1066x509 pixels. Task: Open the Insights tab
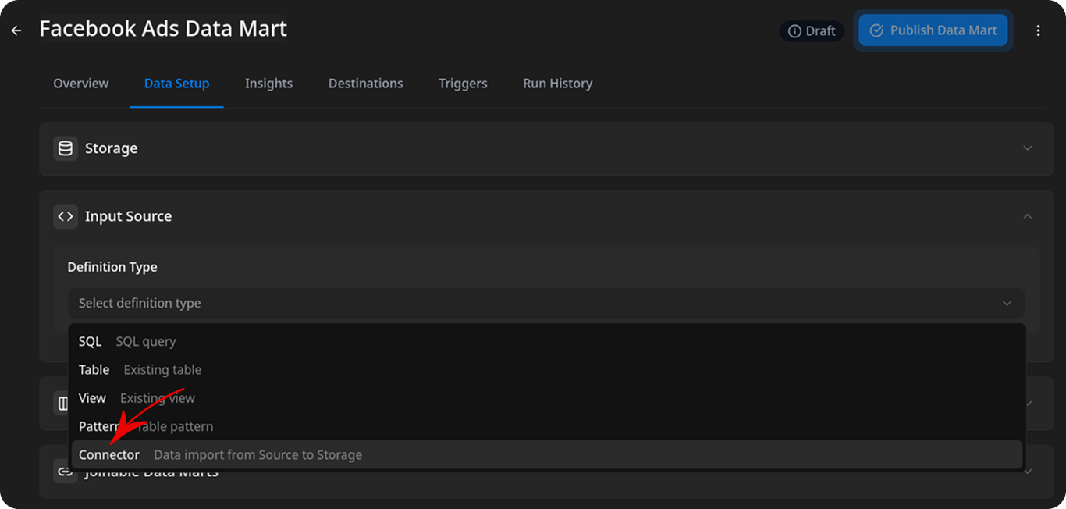click(x=268, y=84)
